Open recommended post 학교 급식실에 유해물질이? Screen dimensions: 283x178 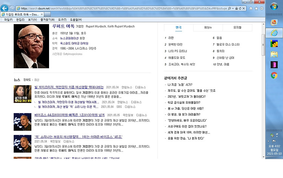pyautogui.click(x=184, y=103)
